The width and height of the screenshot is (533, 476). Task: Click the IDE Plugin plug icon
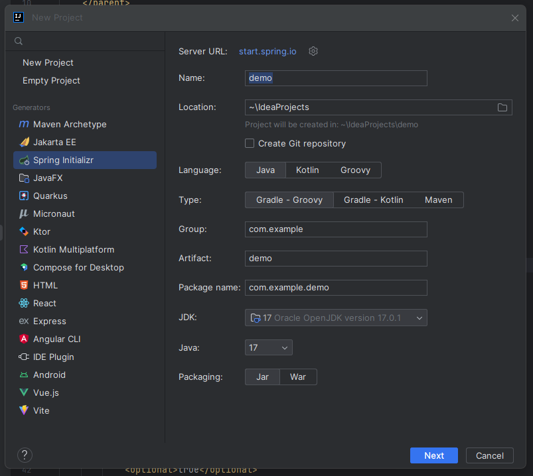pyautogui.click(x=24, y=357)
